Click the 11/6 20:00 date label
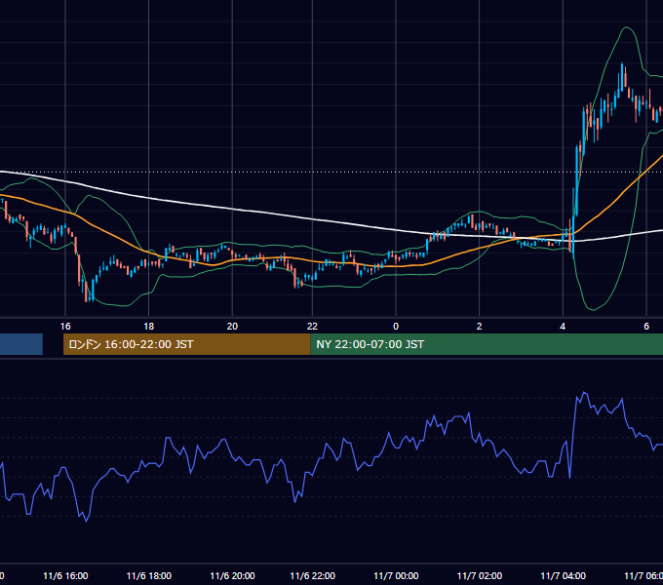The image size is (663, 585). (x=233, y=575)
